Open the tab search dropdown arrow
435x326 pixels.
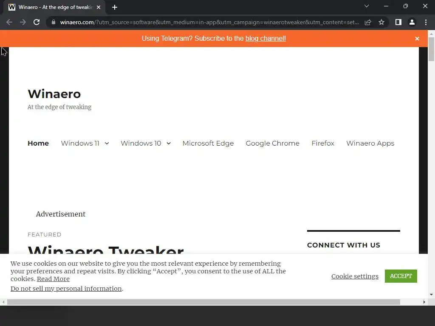pyautogui.click(x=367, y=6)
